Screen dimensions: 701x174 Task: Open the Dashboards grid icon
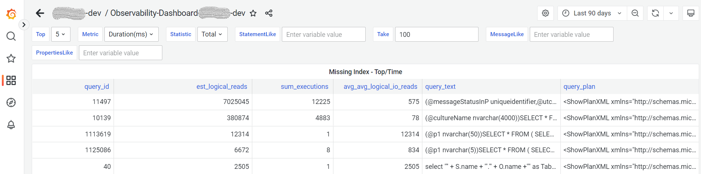[x=11, y=80]
